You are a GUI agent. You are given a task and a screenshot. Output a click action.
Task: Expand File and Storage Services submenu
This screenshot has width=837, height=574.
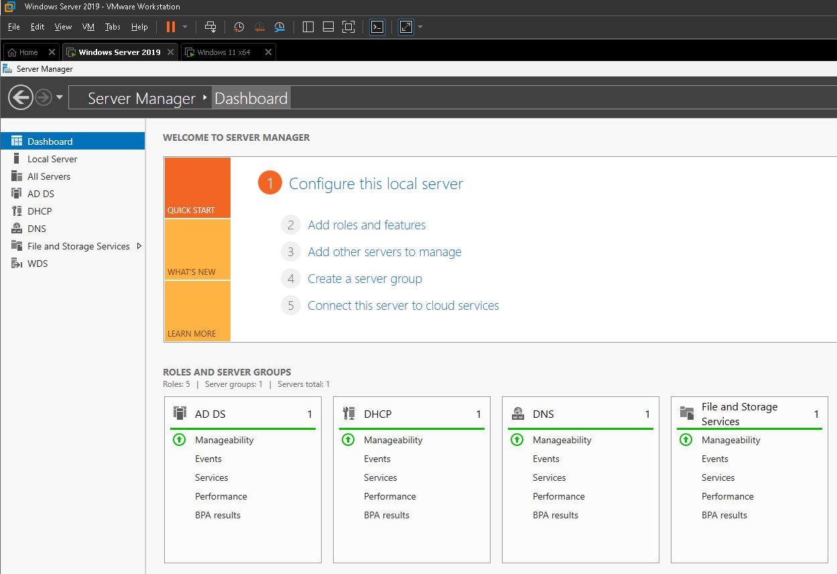141,245
